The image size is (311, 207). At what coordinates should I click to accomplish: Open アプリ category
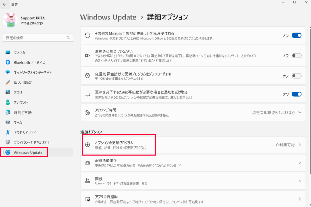(x=38, y=92)
